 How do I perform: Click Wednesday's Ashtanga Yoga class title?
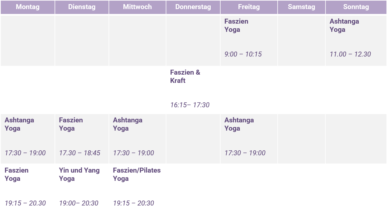point(127,124)
